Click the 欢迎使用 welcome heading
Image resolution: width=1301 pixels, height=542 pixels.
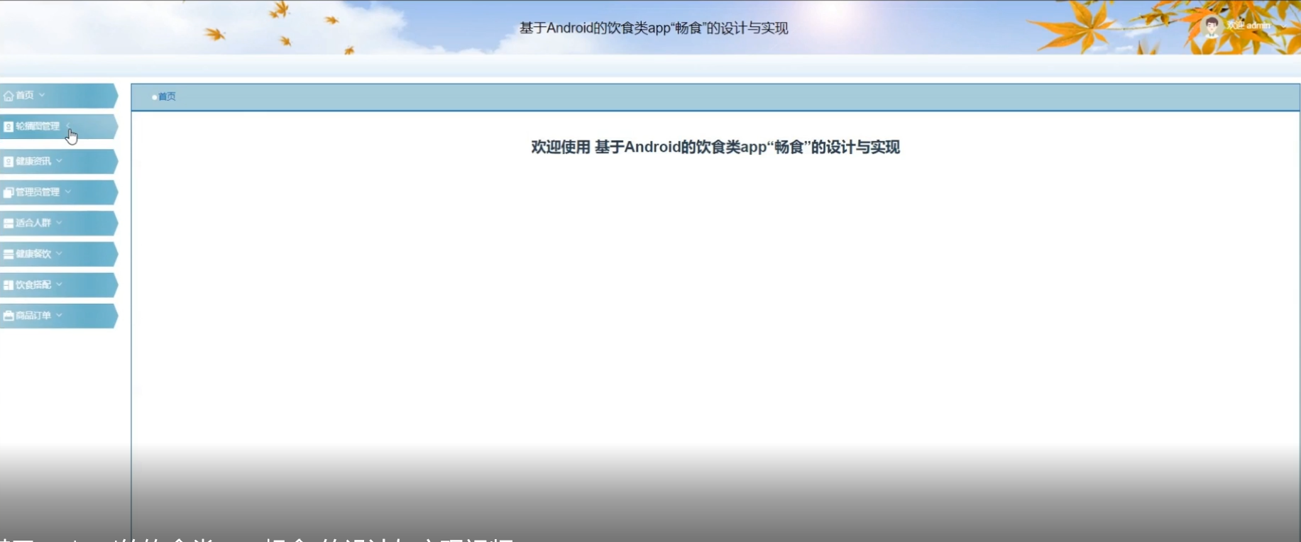point(715,148)
